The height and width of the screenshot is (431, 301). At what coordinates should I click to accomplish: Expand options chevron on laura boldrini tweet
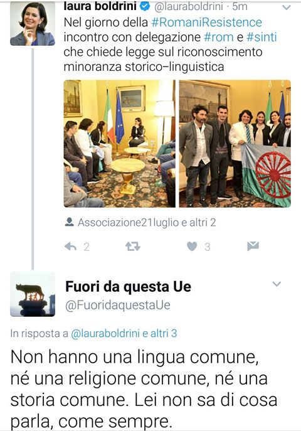point(287,8)
